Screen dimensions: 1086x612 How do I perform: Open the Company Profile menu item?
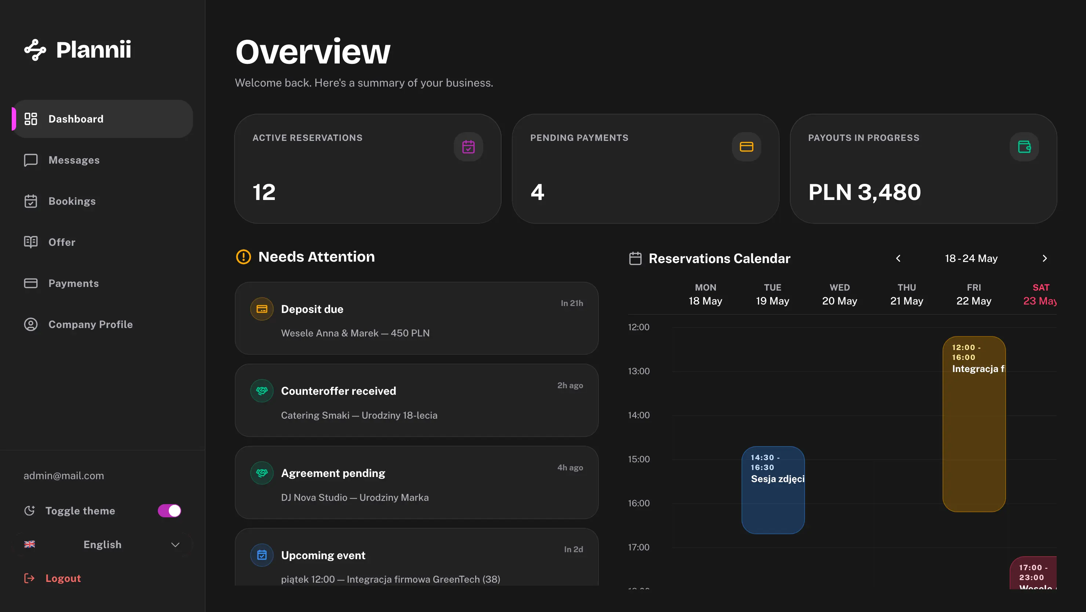point(102,324)
